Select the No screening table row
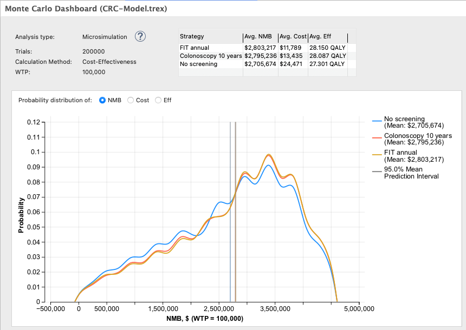466x330 pixels. coord(267,64)
